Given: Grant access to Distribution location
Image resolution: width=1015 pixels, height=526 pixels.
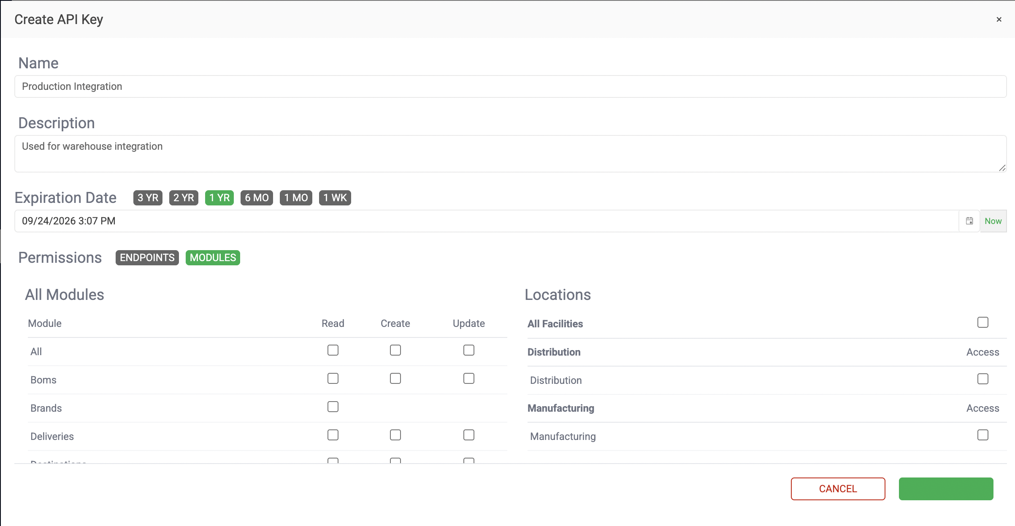Looking at the screenshot, I should click(983, 379).
